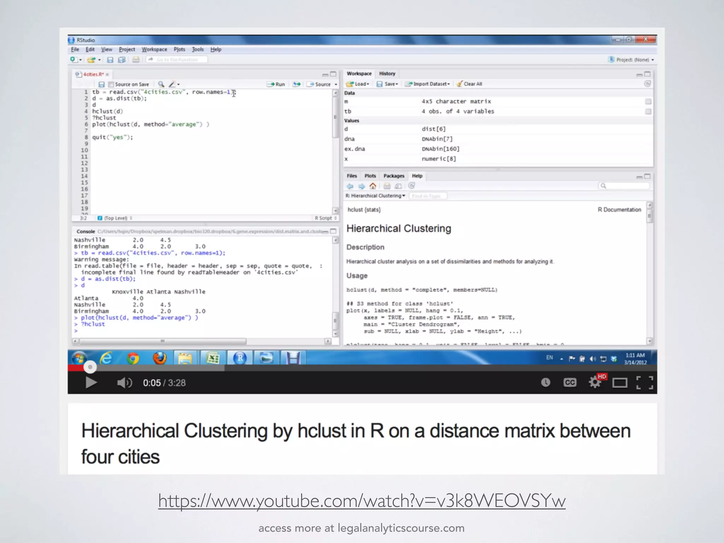This screenshot has width=724, height=543.
Task: Tick the checkbox beside tb dataset
Action: 648,111
